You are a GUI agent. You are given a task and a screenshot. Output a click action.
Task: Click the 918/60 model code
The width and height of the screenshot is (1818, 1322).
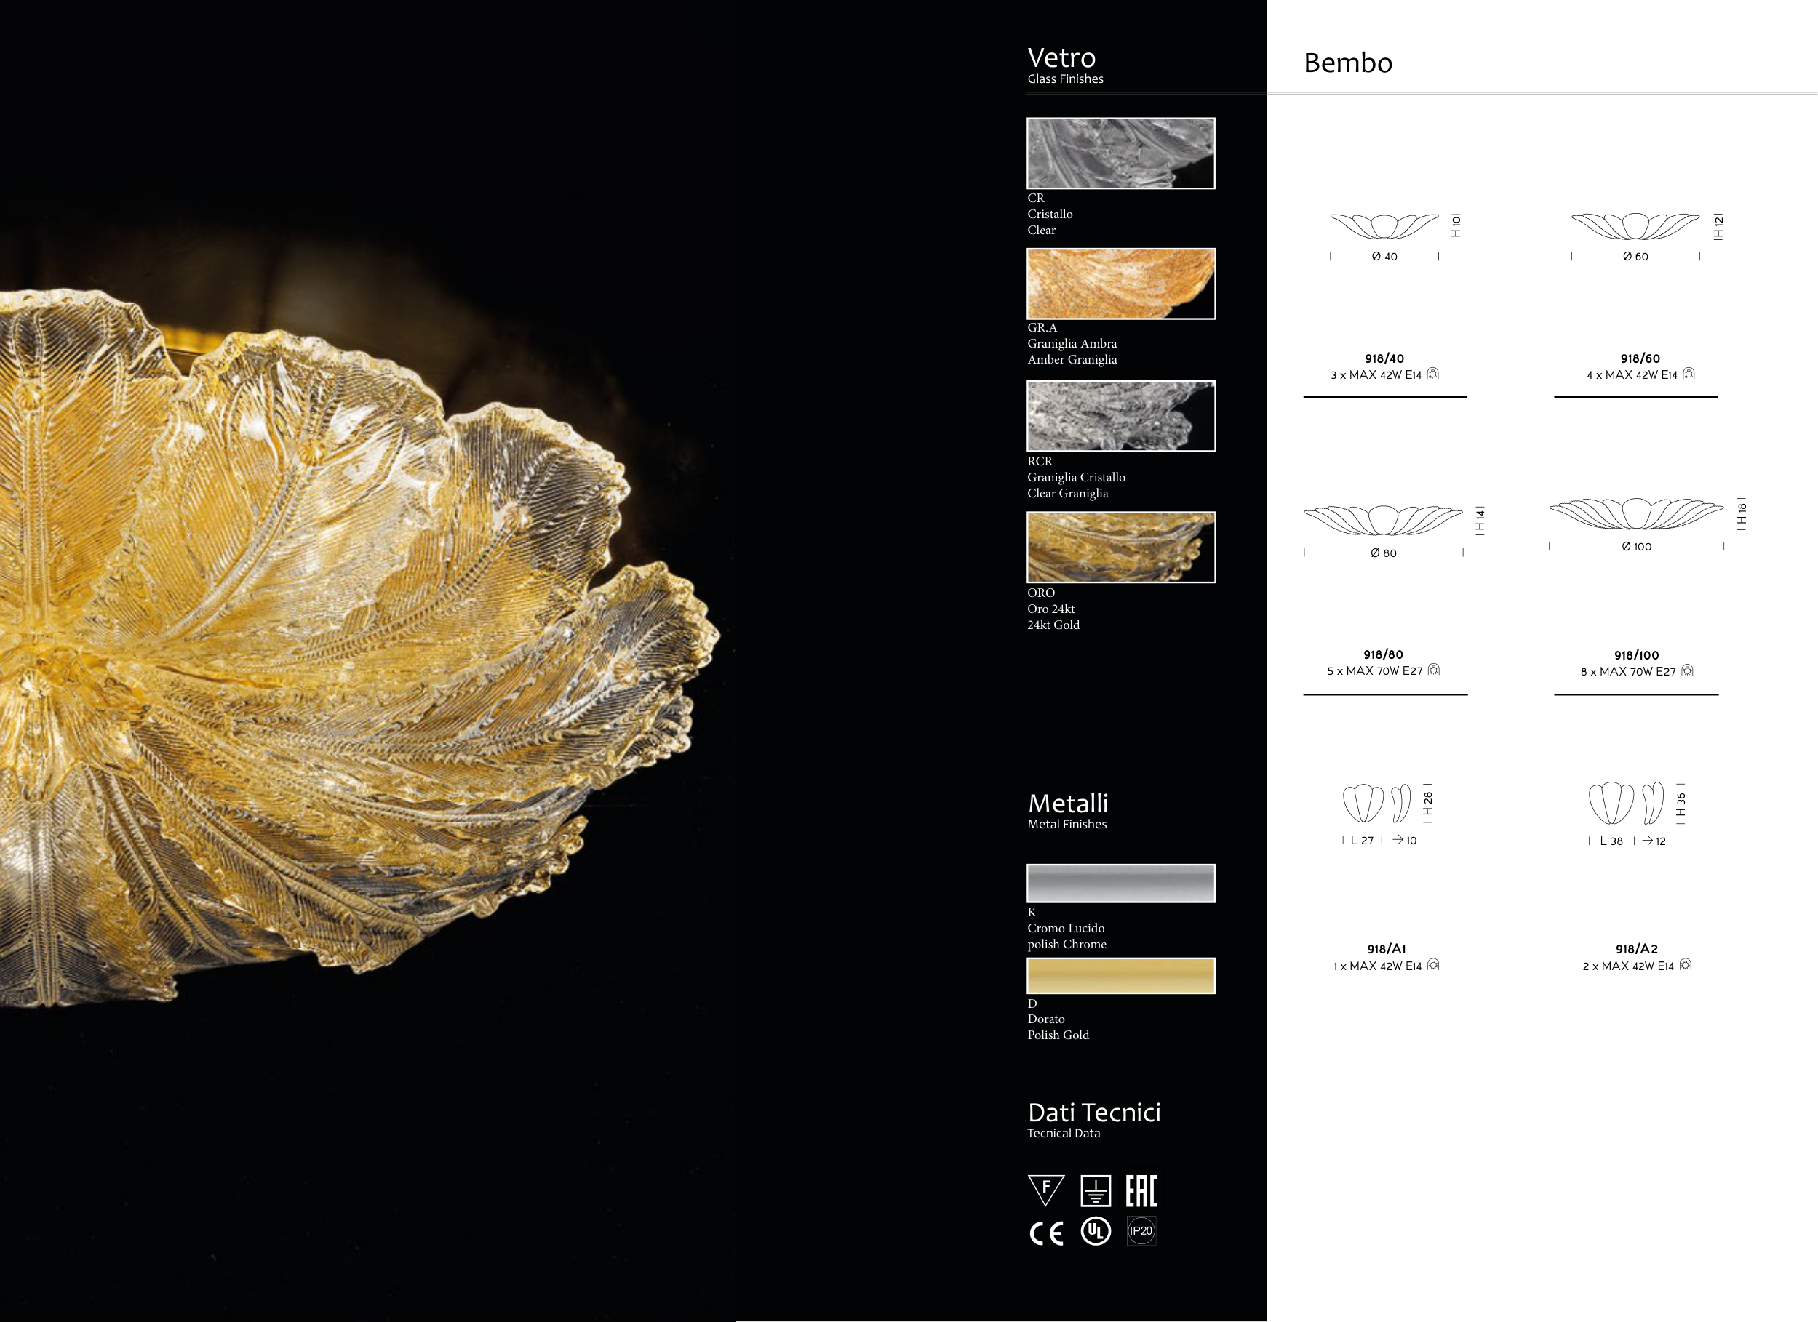coord(1640,358)
